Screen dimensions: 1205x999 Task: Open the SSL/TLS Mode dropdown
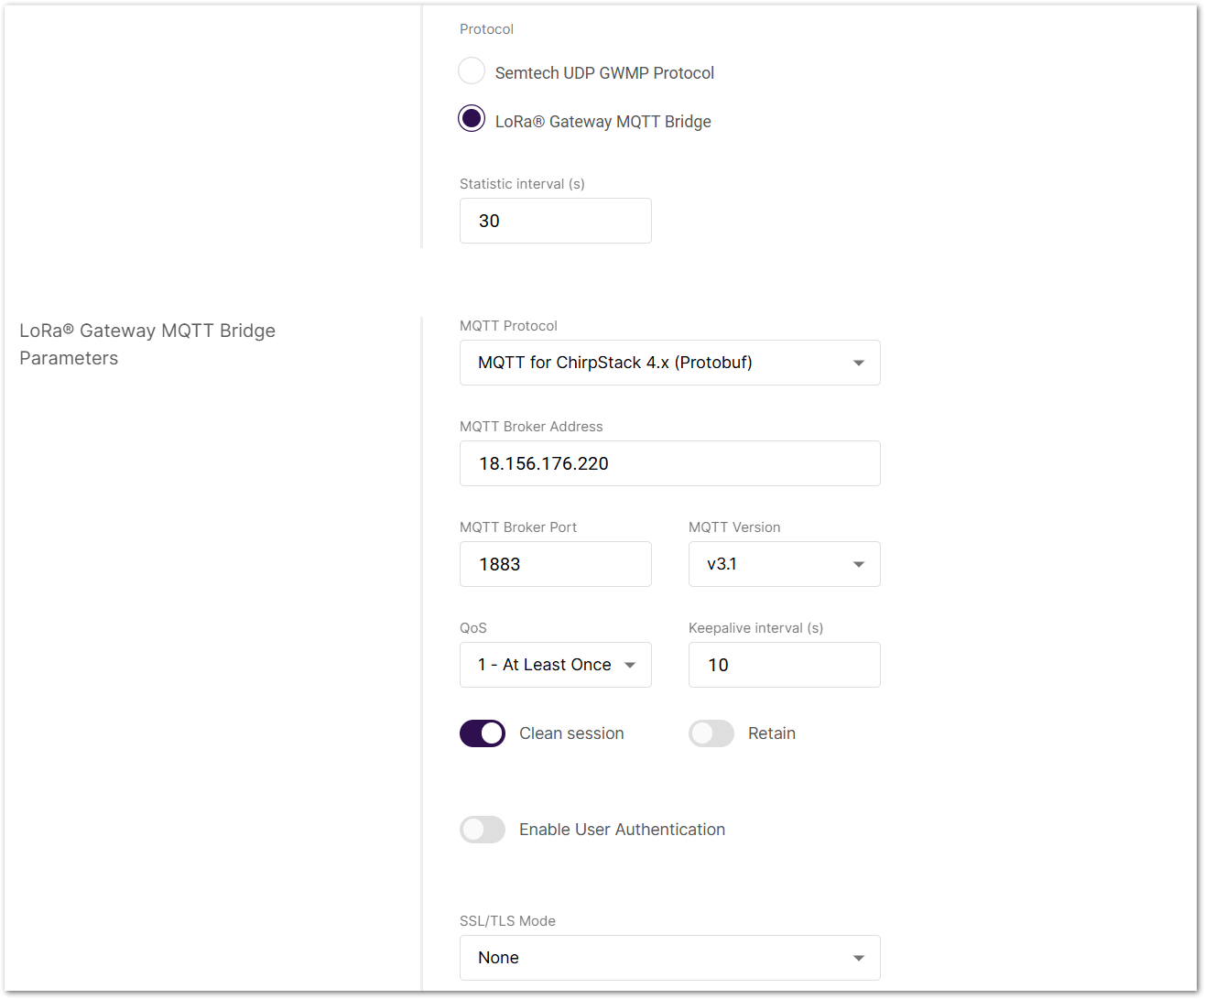pyautogui.click(x=669, y=958)
